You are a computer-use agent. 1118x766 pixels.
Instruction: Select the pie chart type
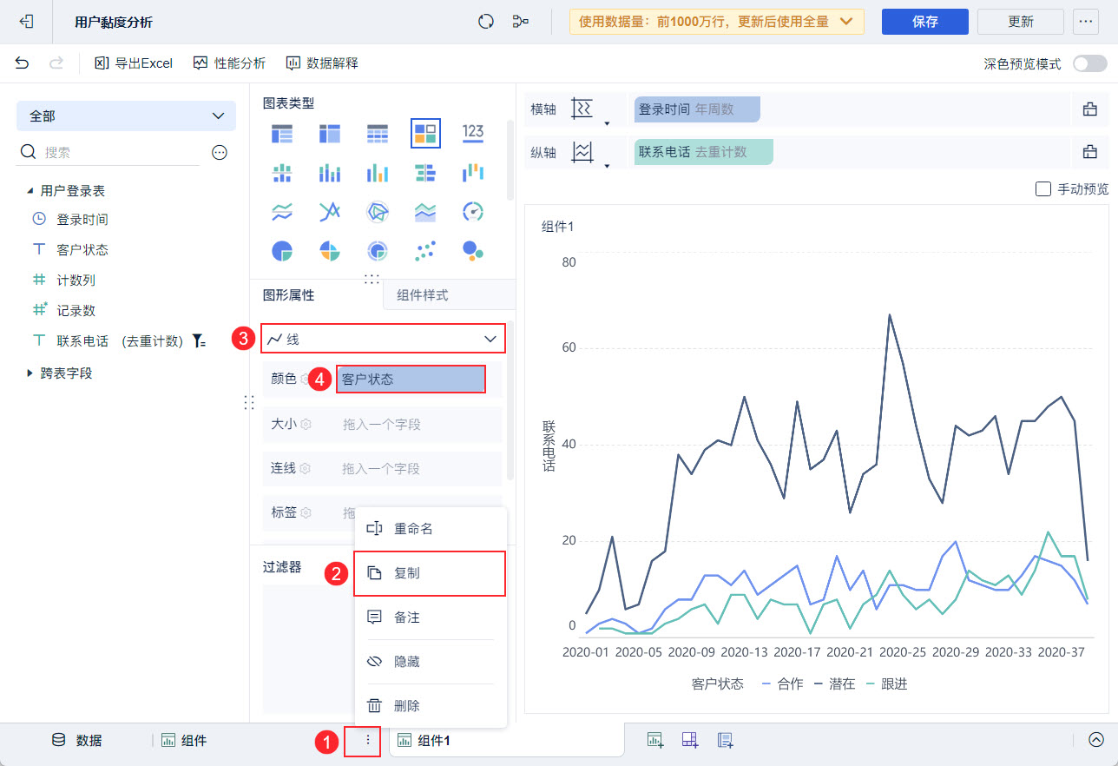pyautogui.click(x=282, y=251)
